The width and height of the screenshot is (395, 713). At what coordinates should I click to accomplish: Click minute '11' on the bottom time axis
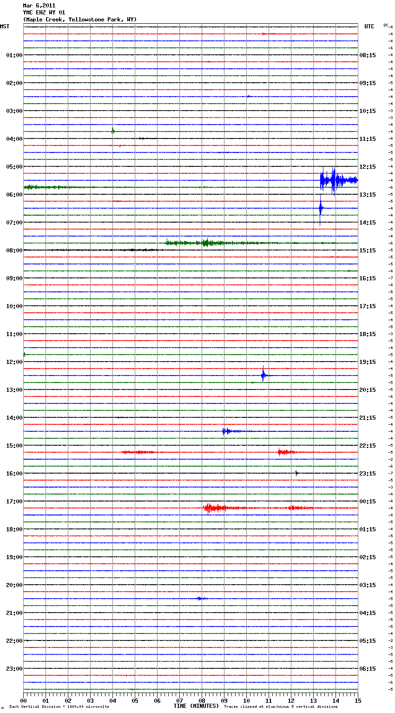coord(269,700)
